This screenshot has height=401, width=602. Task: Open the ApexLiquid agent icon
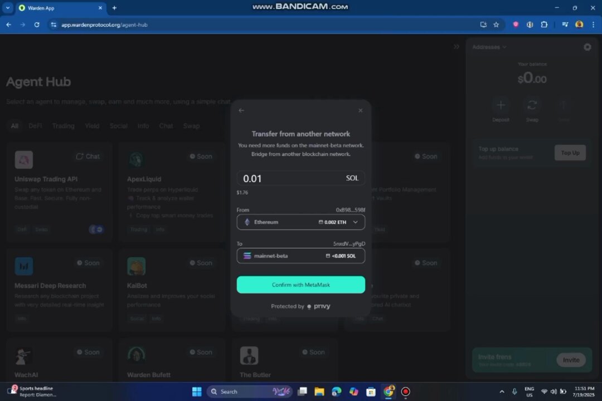pos(137,160)
